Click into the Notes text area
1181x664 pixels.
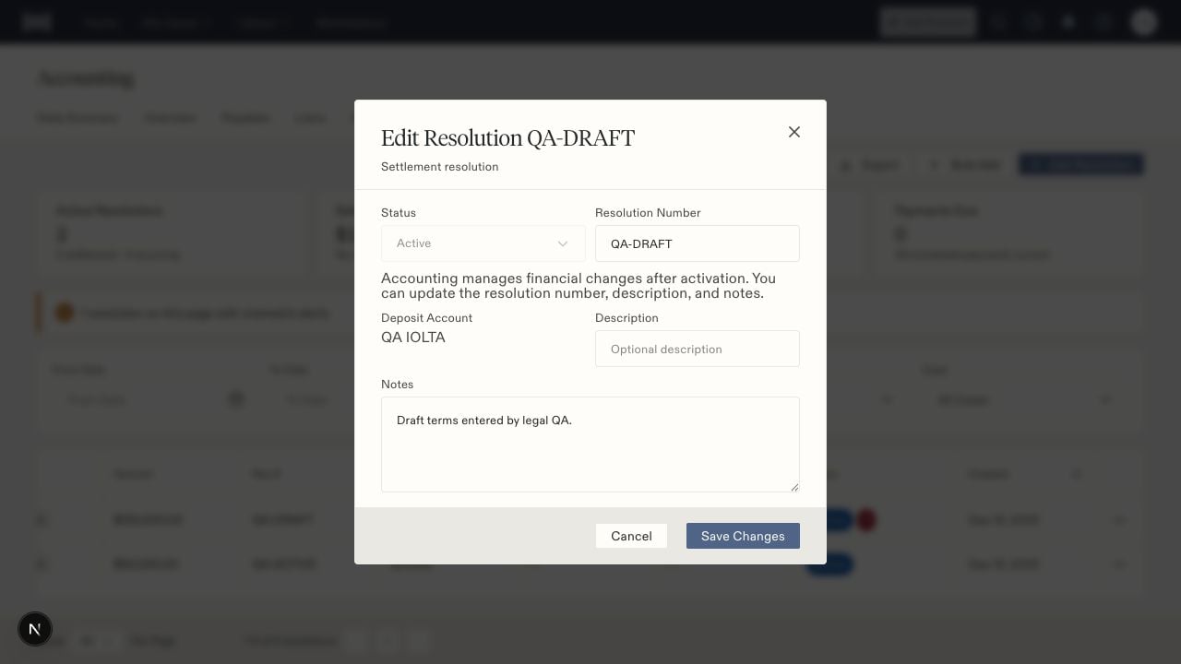[x=590, y=445]
